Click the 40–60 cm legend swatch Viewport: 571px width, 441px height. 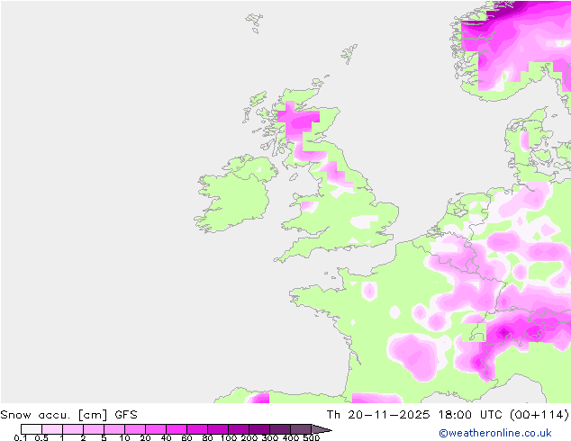pyautogui.click(x=177, y=429)
